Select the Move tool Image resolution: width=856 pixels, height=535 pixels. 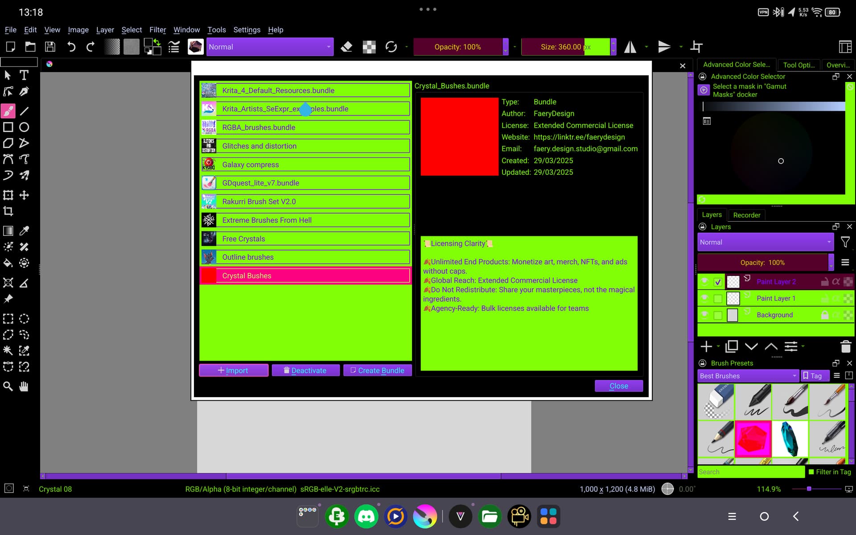click(24, 195)
